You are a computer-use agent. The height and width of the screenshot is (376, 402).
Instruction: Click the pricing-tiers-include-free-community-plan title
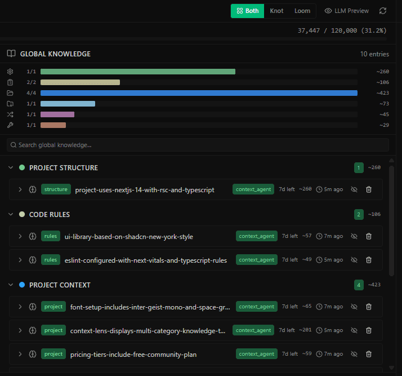click(133, 355)
